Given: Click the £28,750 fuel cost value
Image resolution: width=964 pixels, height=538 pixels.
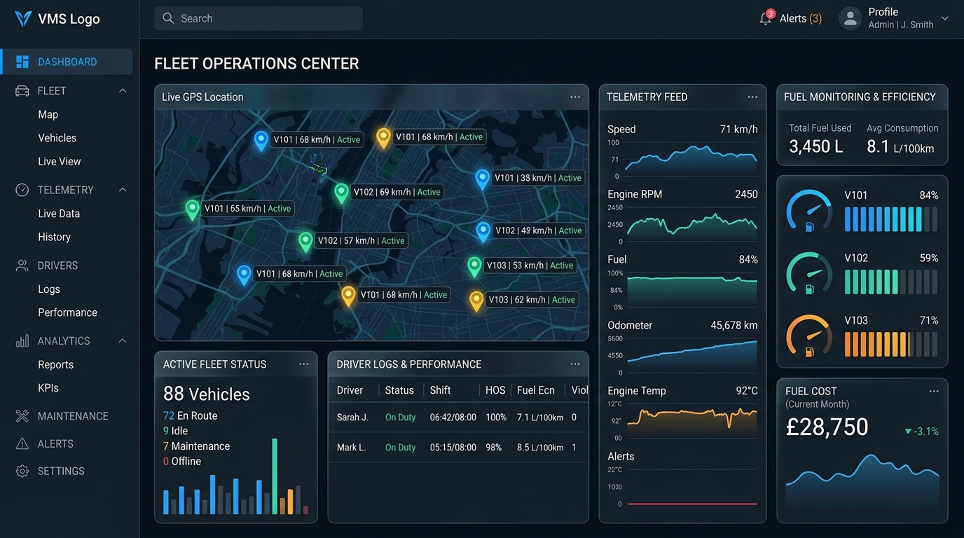Looking at the screenshot, I should tap(827, 427).
